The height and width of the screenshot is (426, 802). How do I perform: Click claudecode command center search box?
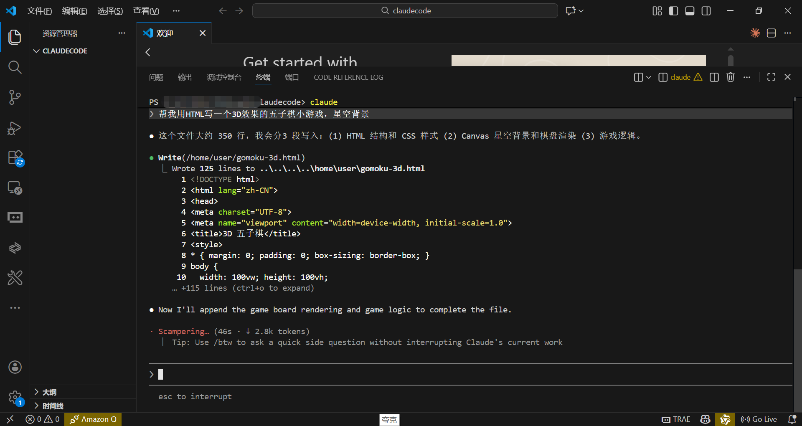coord(405,11)
